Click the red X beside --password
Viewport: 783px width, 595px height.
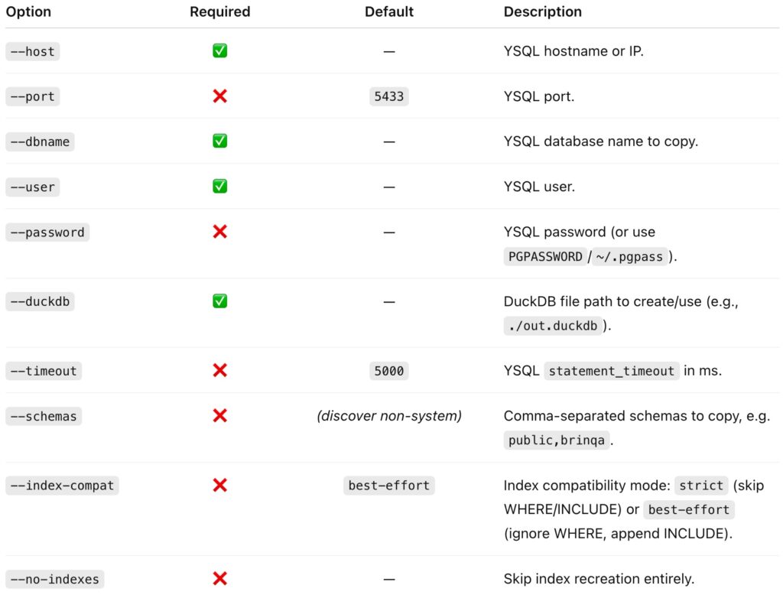219,232
